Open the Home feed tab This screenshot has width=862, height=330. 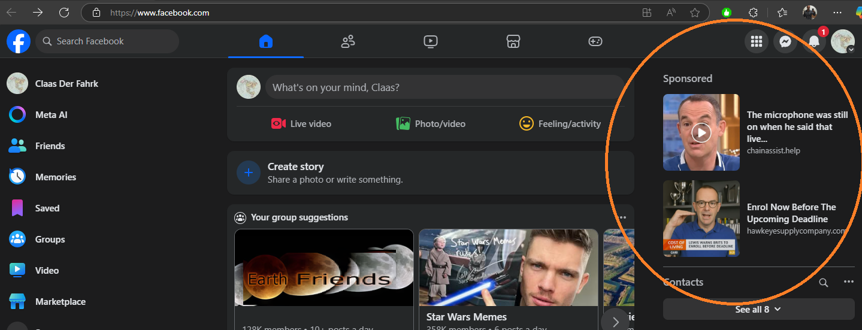[266, 41]
